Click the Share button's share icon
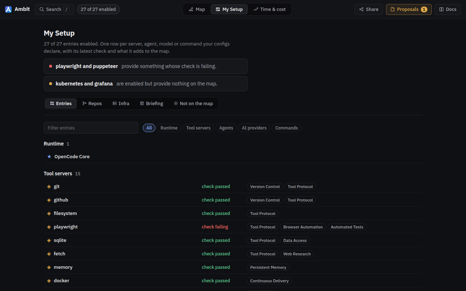This screenshot has height=291, width=466. 362,9
